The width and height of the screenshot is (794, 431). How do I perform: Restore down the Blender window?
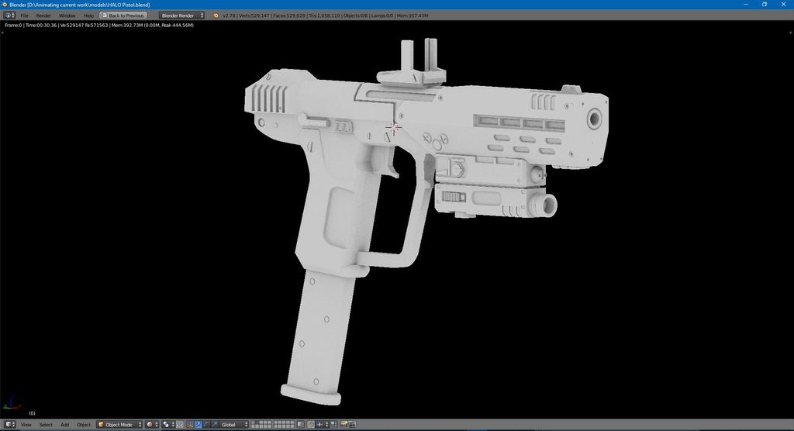click(x=764, y=4)
